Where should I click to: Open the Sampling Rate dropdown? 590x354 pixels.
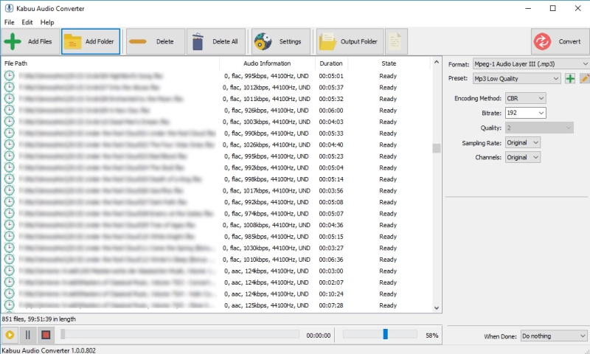pyautogui.click(x=523, y=142)
